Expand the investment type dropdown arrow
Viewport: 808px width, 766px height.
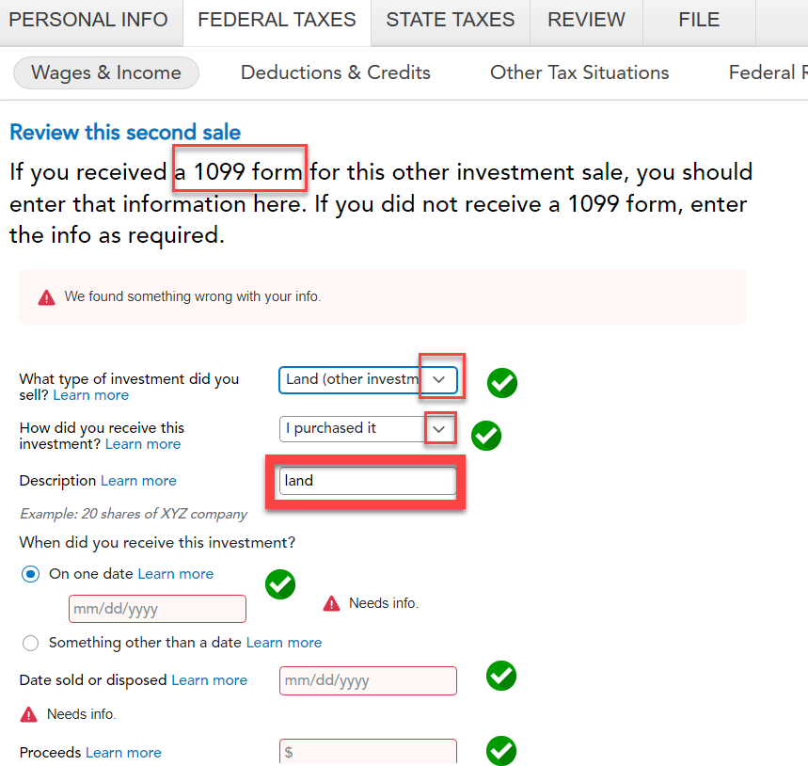pyautogui.click(x=439, y=380)
